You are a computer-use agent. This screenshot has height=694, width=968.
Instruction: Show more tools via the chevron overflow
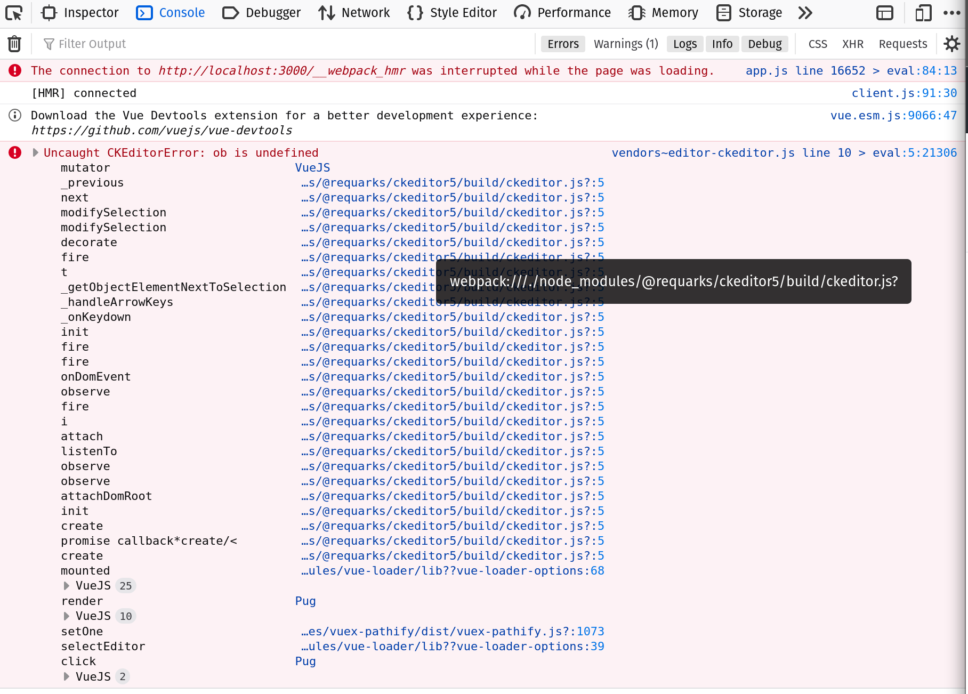[805, 13]
